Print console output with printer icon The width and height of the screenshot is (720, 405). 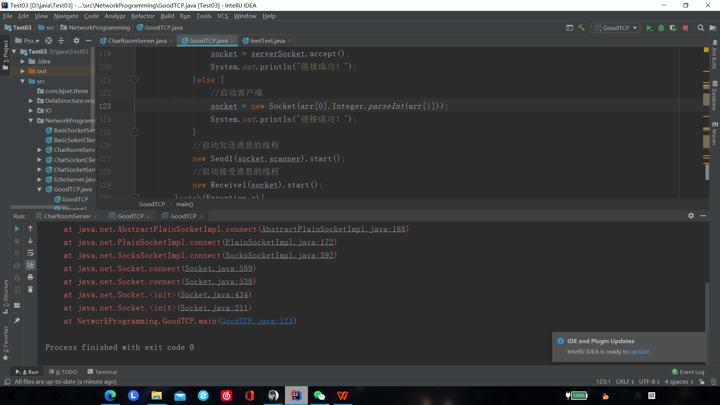(x=30, y=277)
